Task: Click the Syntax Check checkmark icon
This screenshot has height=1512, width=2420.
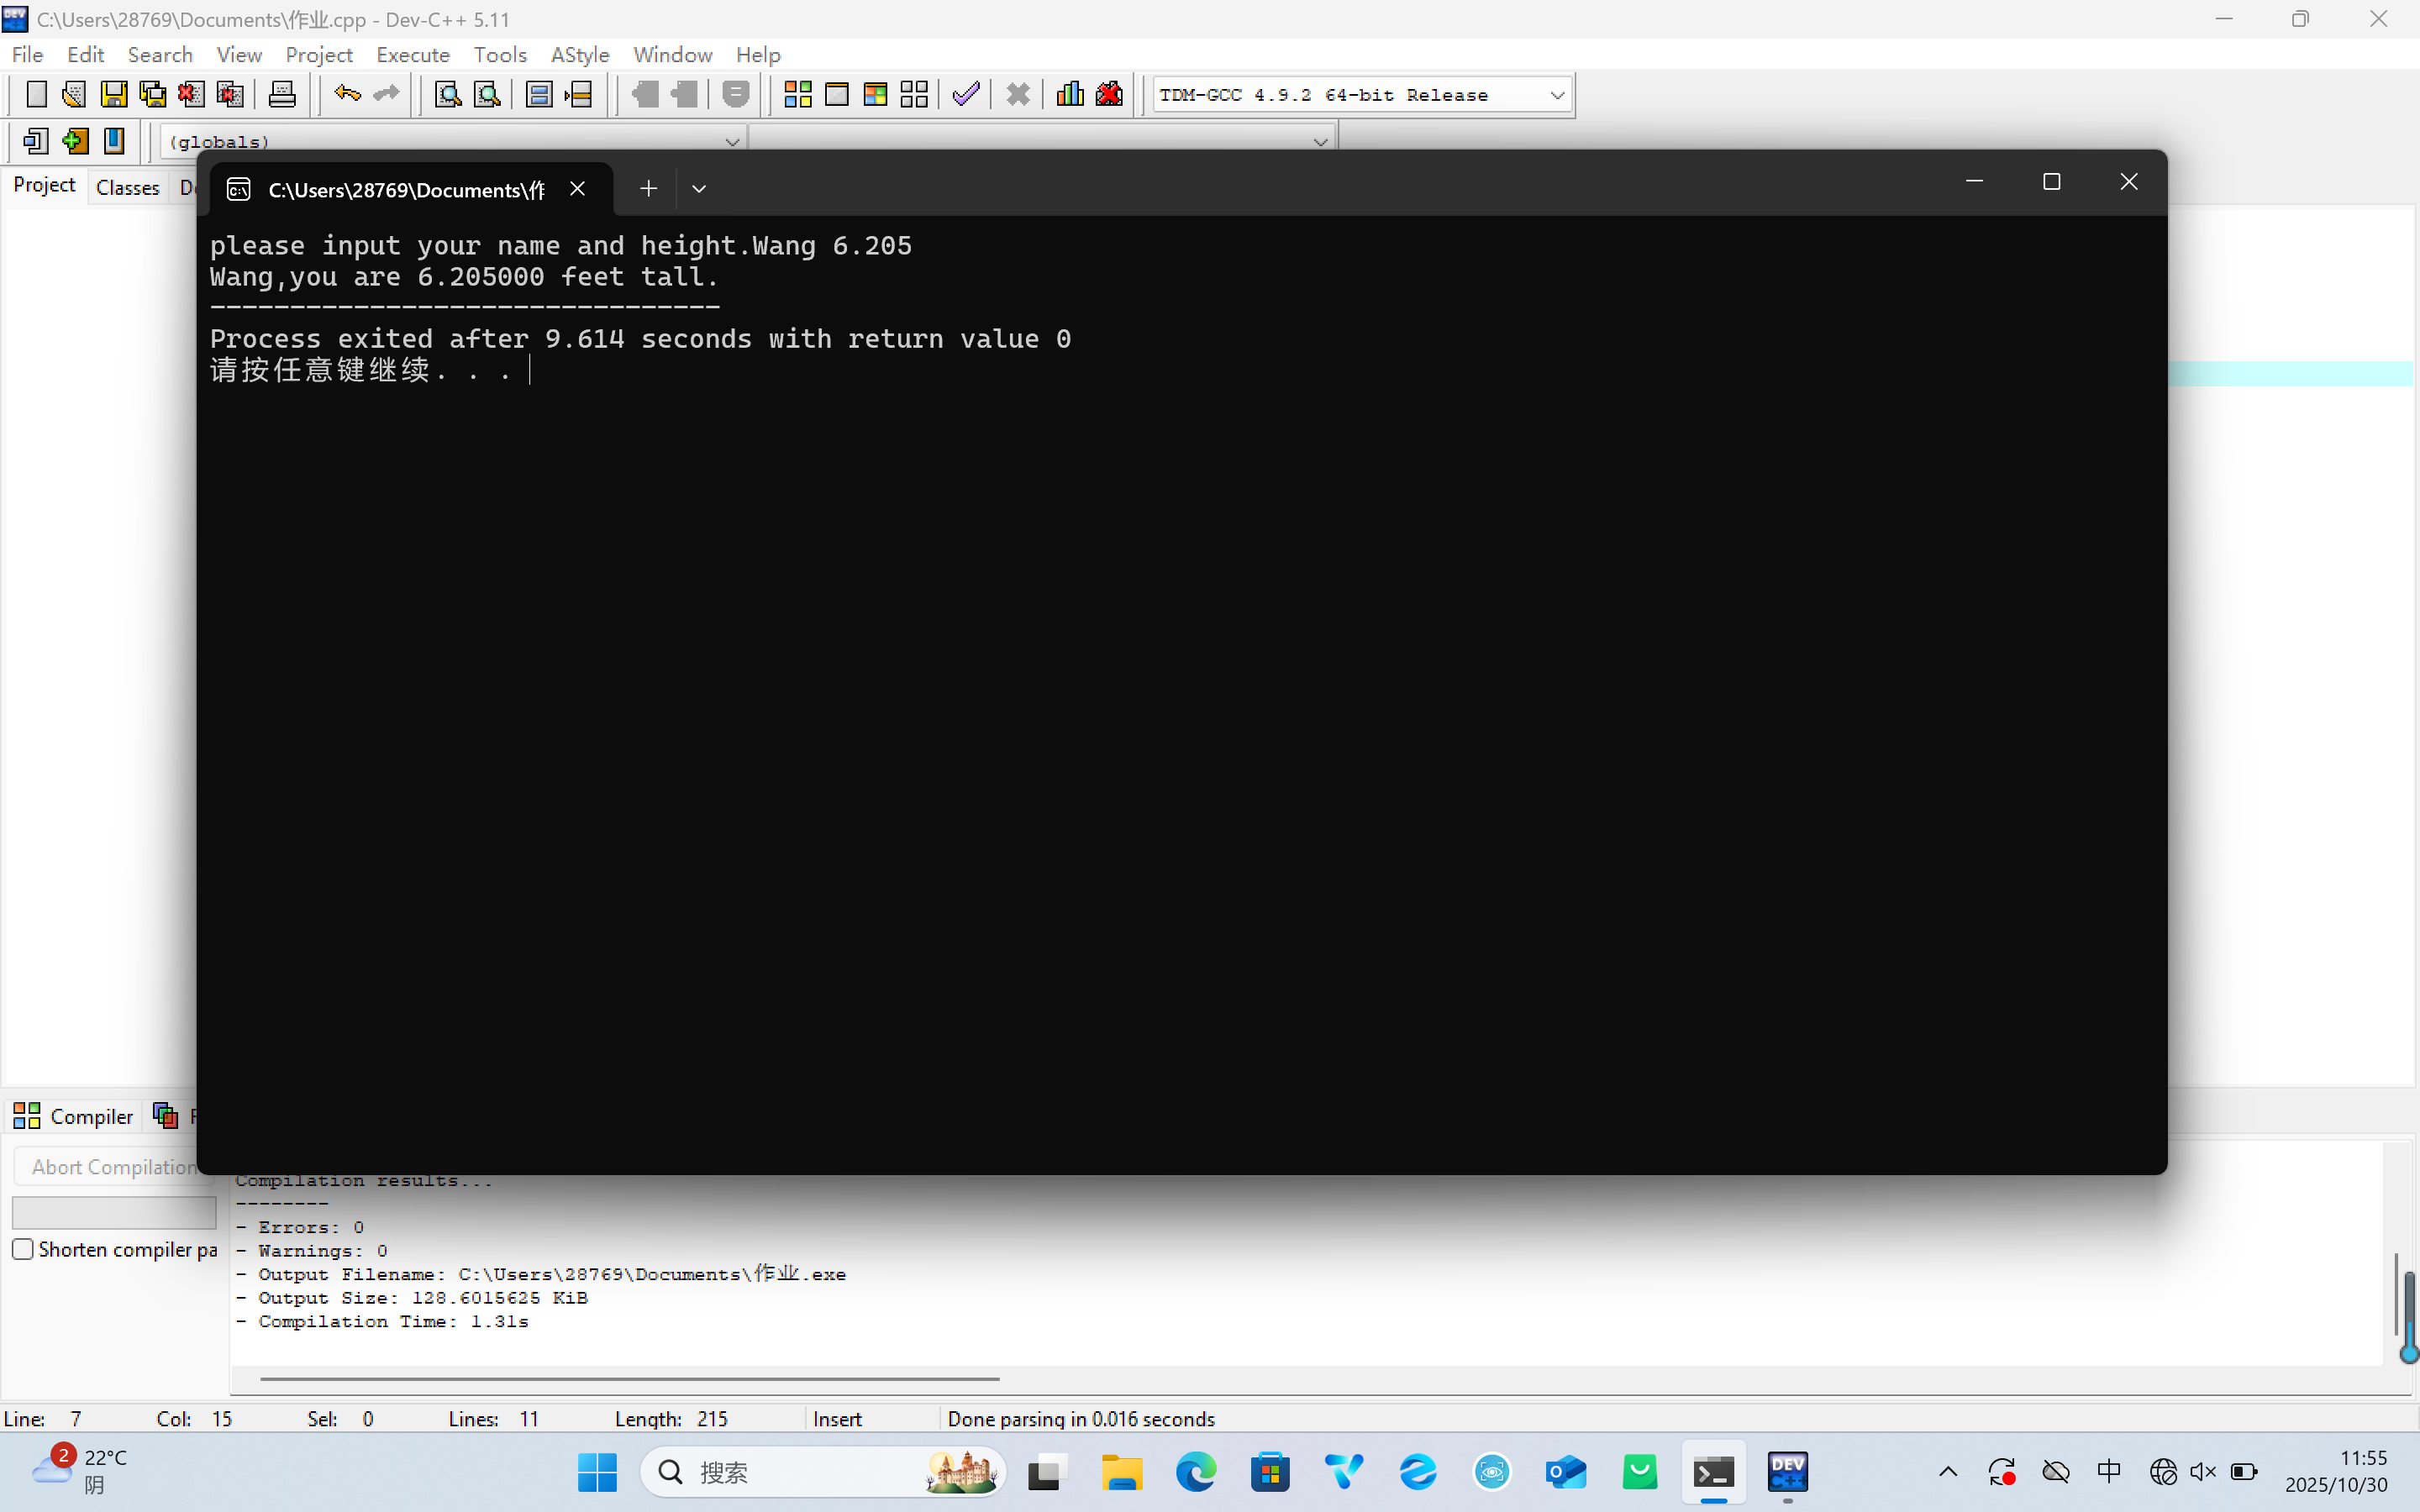Action: pyautogui.click(x=966, y=95)
